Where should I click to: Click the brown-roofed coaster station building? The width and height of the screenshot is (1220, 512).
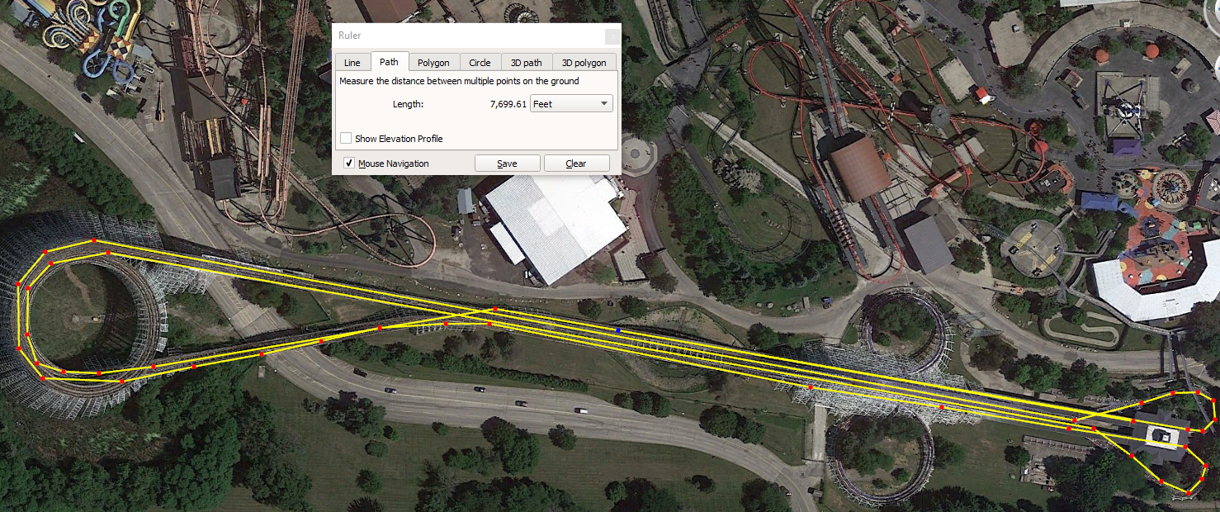click(859, 168)
